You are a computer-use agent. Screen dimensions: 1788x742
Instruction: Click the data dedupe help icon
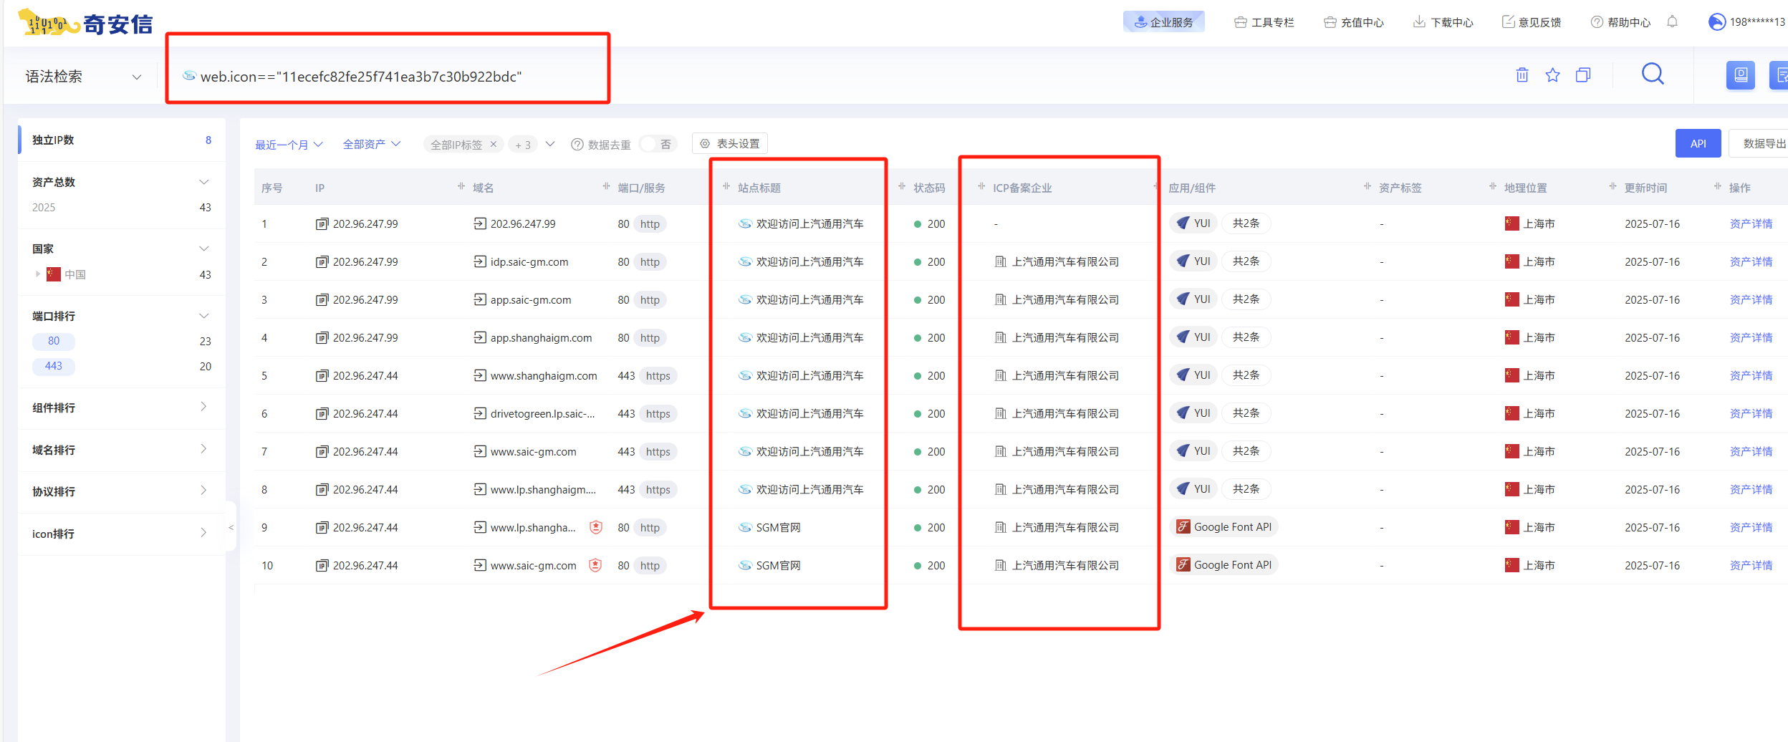click(x=577, y=144)
